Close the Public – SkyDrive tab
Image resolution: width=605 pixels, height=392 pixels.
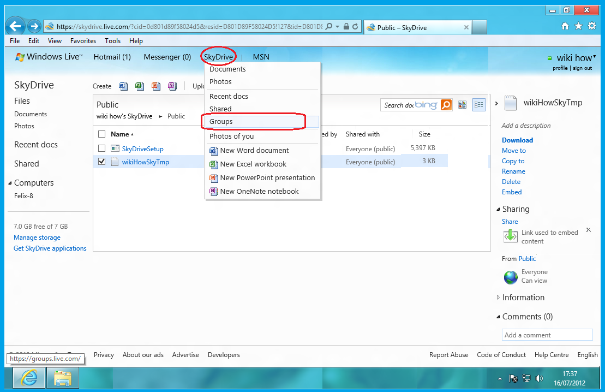[466, 27]
